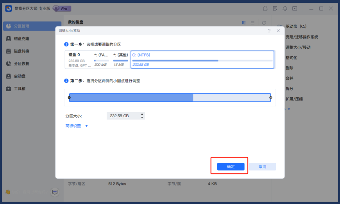The height and width of the screenshot is (204, 340).
Task: Click left resize handle of partition bar
Action: pos(69,97)
